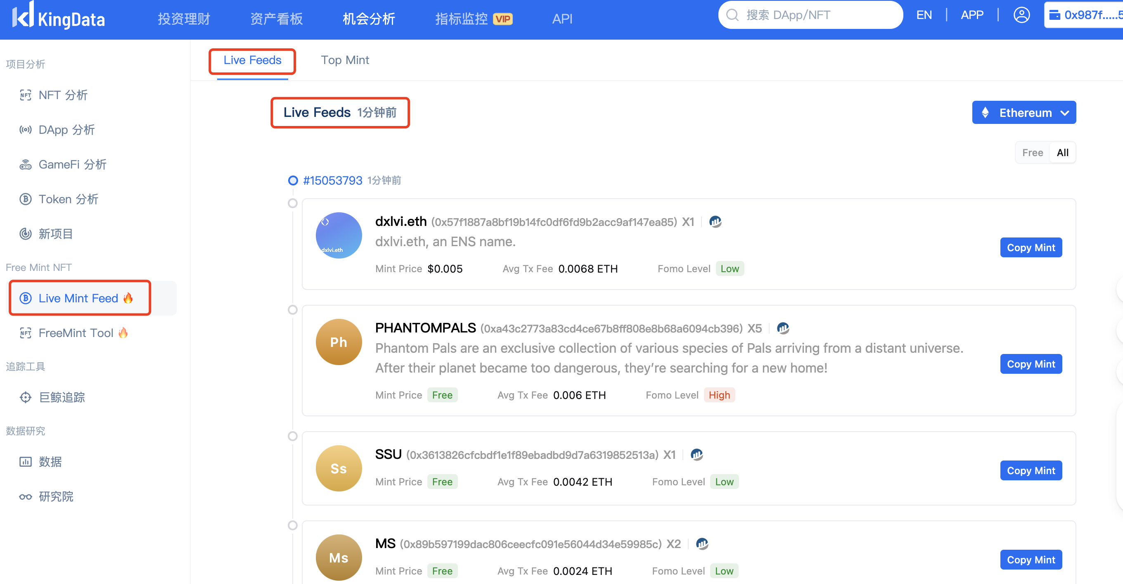Click the flame icon beside FreeMint Tool
1123x584 pixels.
123,333
